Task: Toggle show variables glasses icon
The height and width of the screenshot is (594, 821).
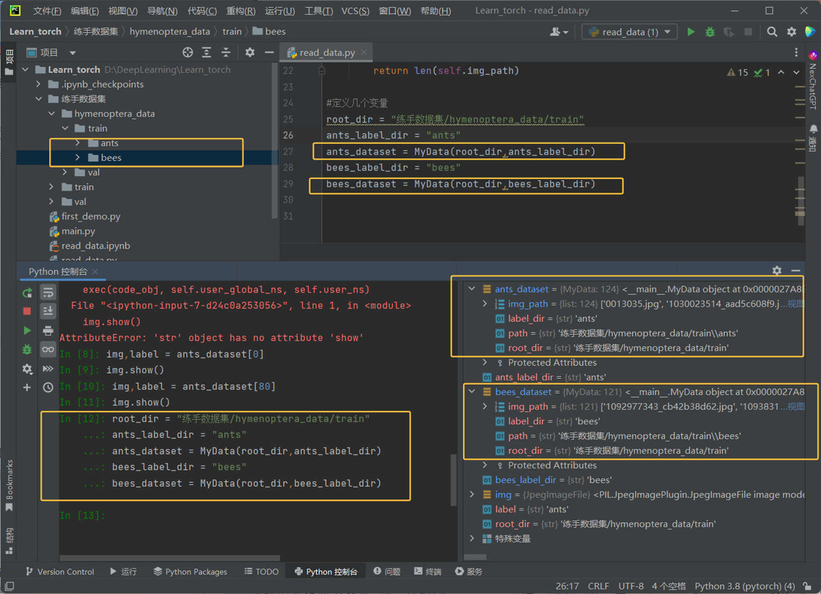Action: coord(48,350)
